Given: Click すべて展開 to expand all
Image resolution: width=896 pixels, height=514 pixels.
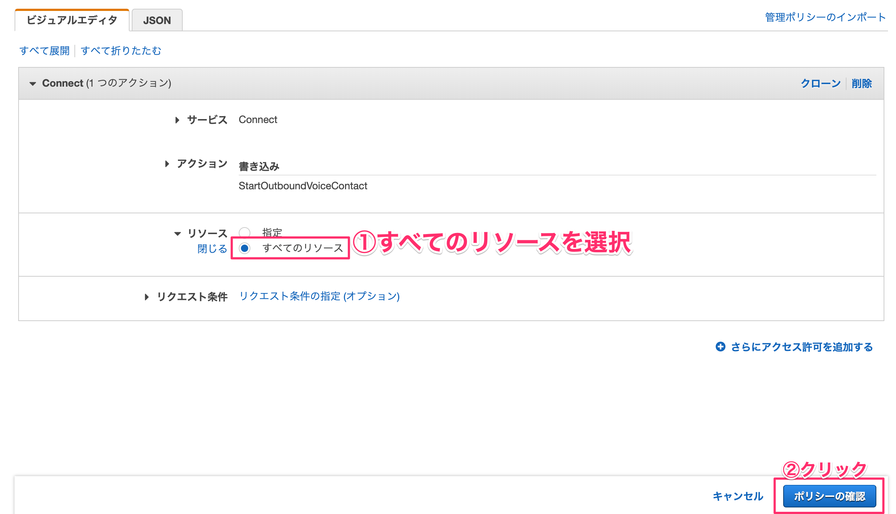Looking at the screenshot, I should 44,51.
